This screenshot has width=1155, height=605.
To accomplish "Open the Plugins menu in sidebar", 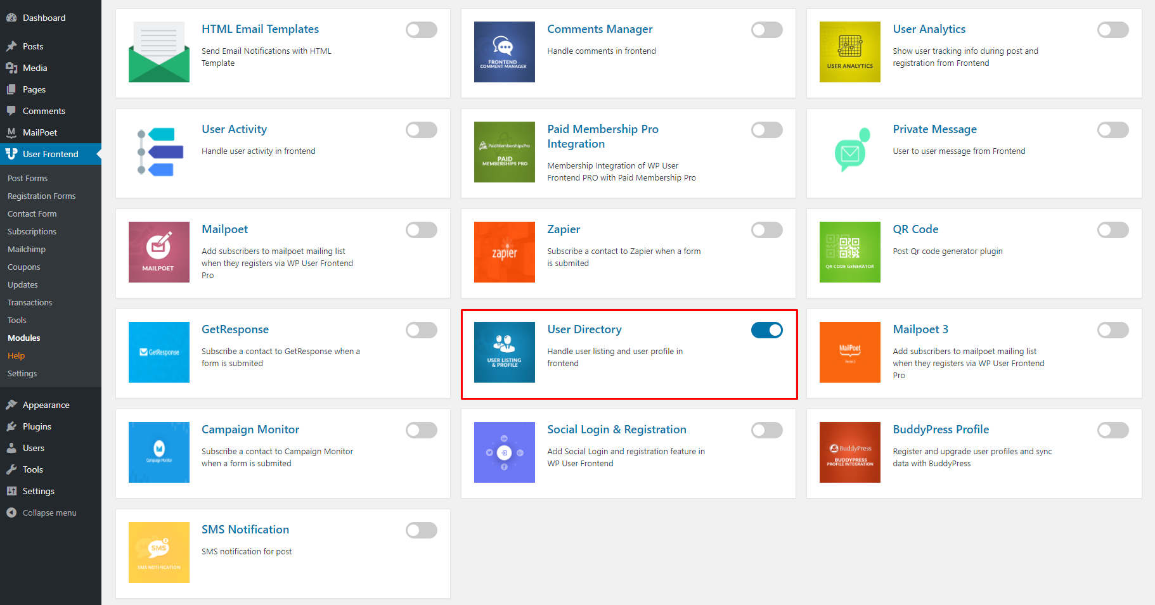I will [x=51, y=426].
